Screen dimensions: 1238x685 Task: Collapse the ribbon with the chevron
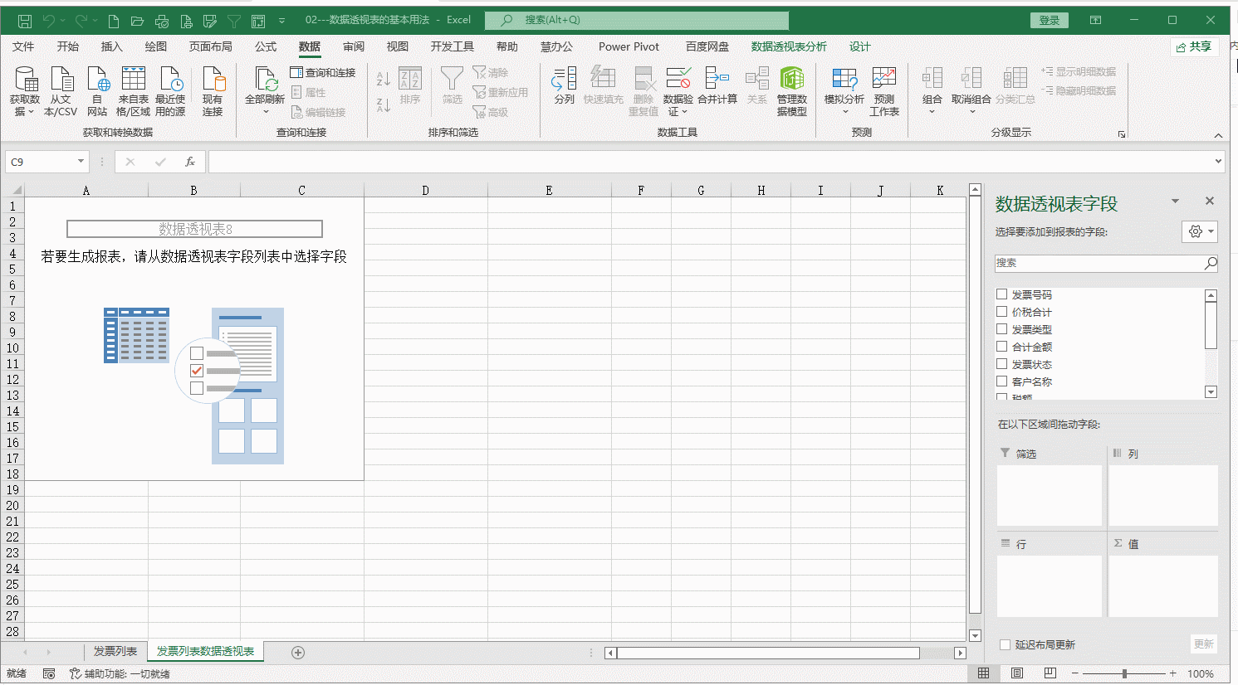1218,134
